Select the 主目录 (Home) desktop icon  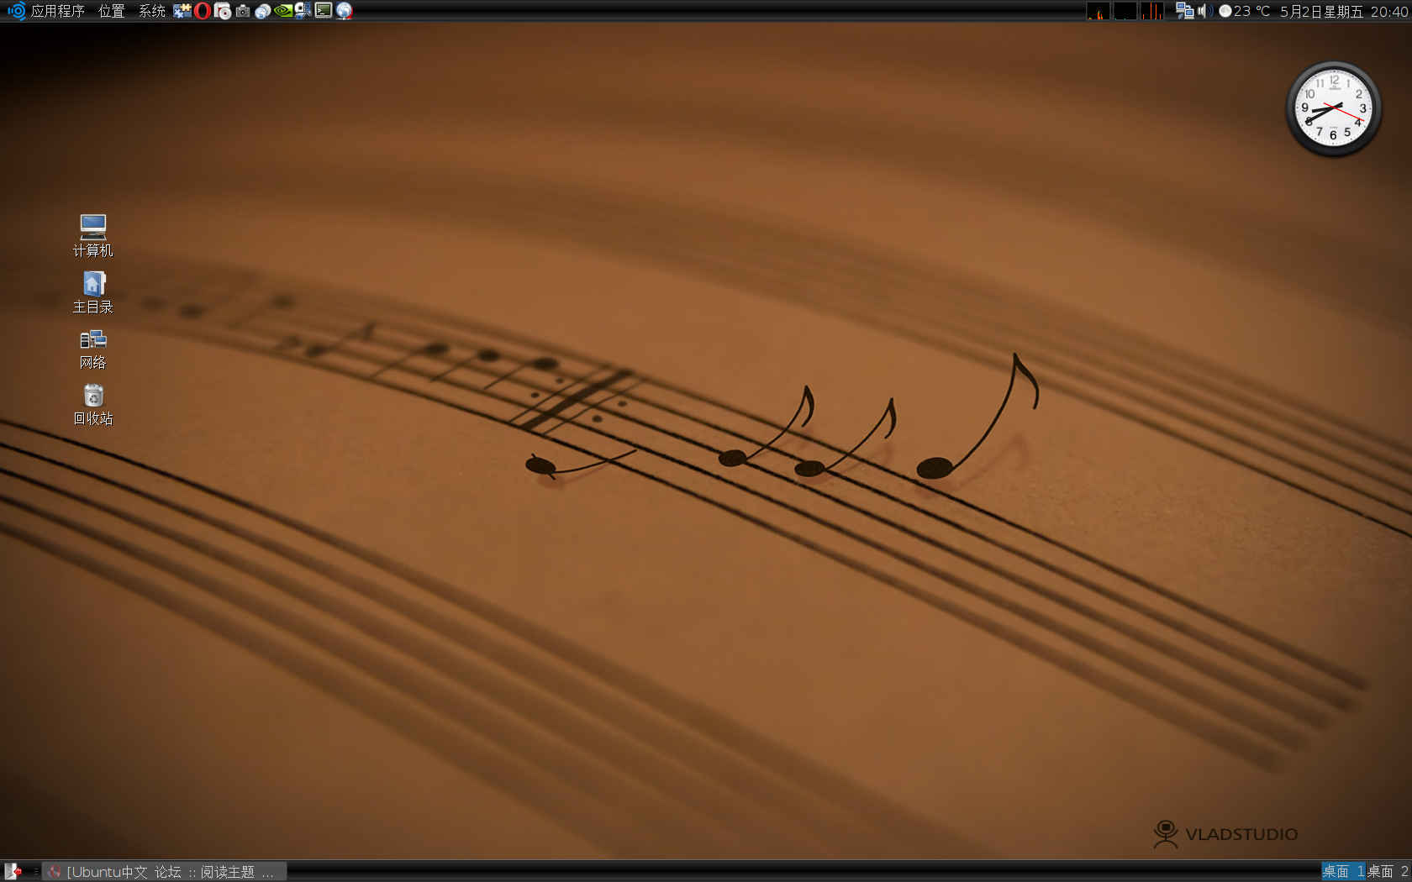92,292
